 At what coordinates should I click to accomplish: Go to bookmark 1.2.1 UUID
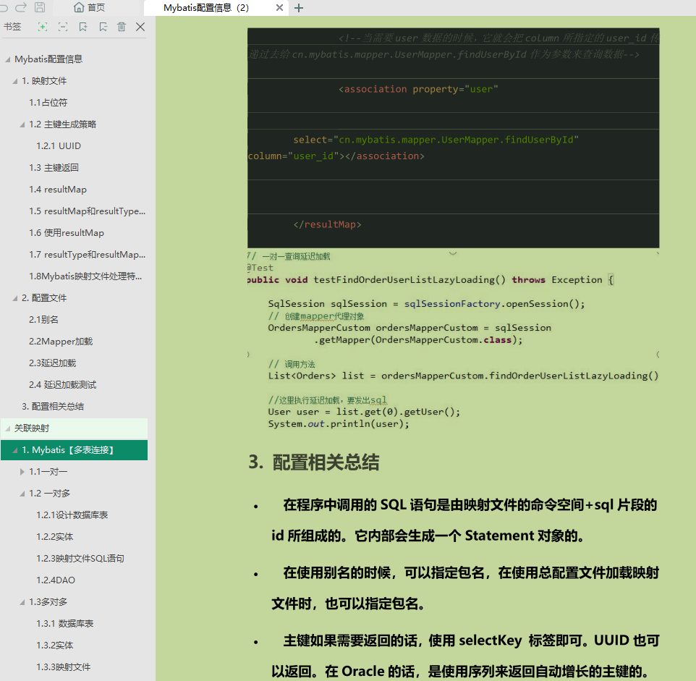[59, 146]
